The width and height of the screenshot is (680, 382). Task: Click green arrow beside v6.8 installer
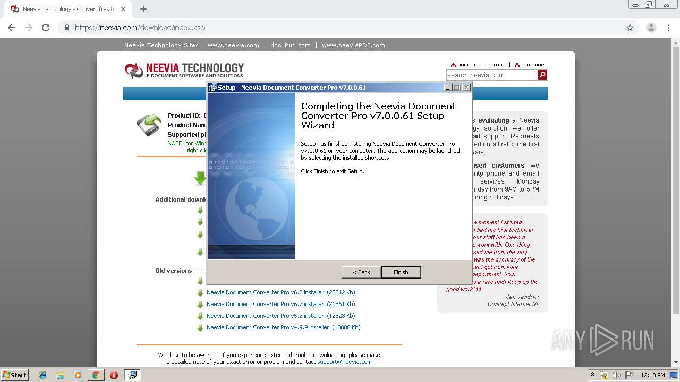[x=200, y=293]
